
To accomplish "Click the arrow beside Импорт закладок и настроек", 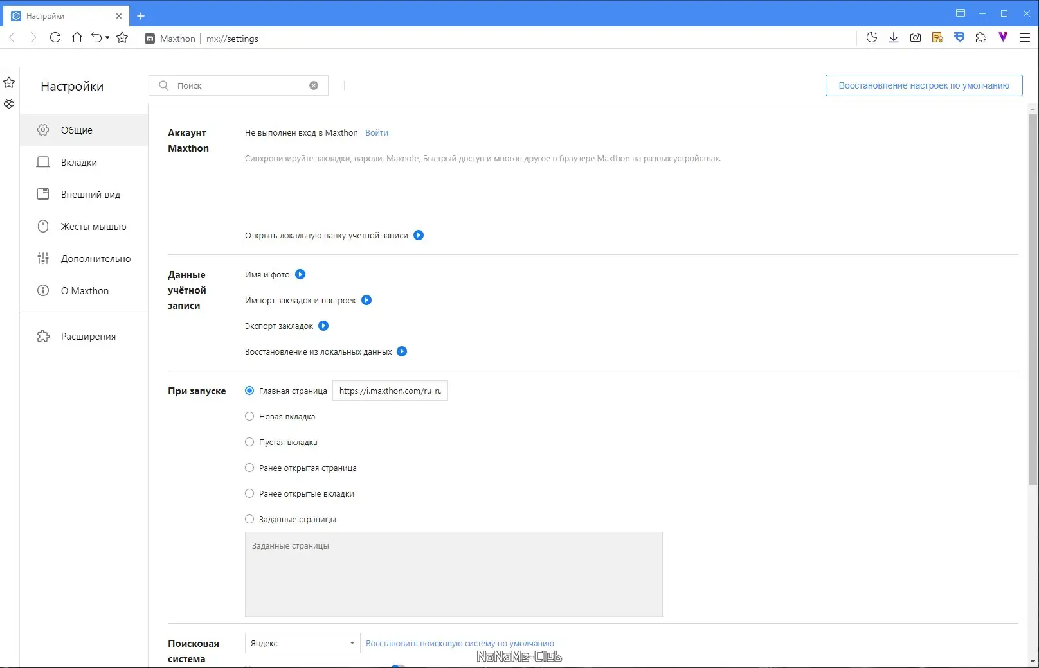I will point(366,300).
